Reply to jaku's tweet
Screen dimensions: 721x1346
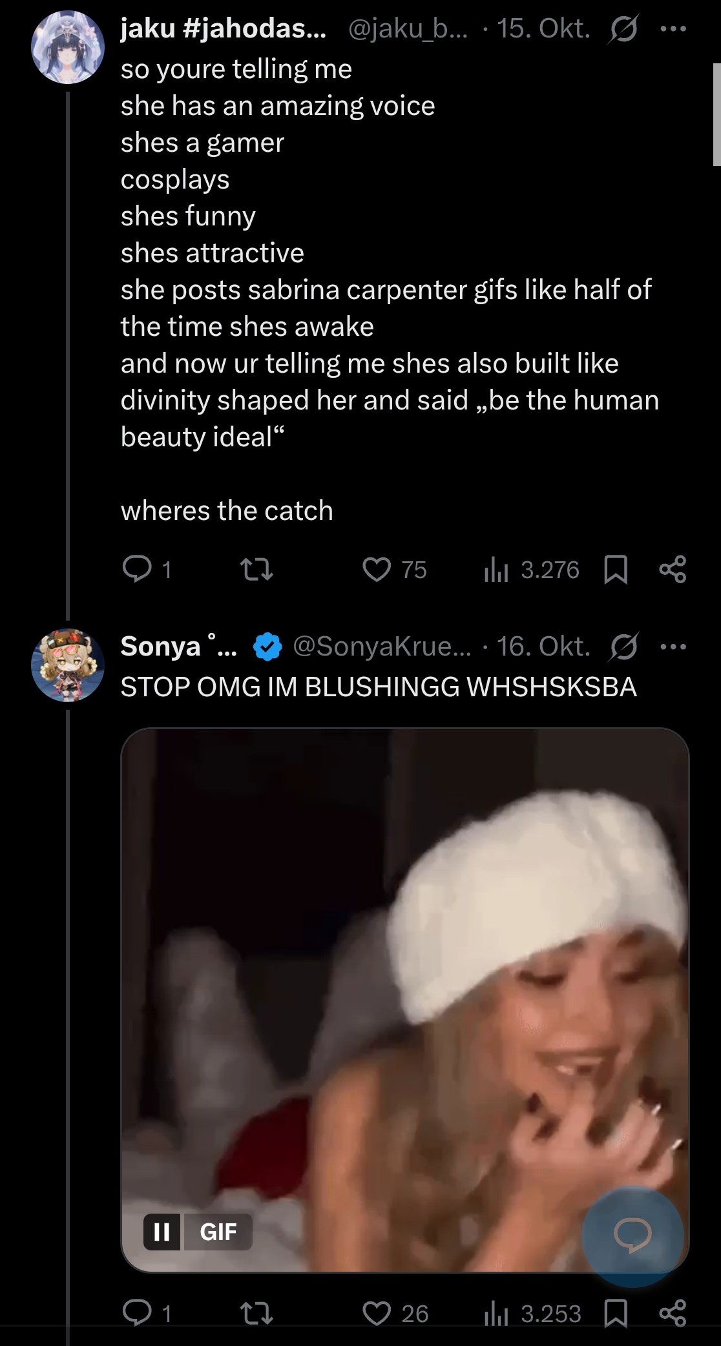(137, 570)
